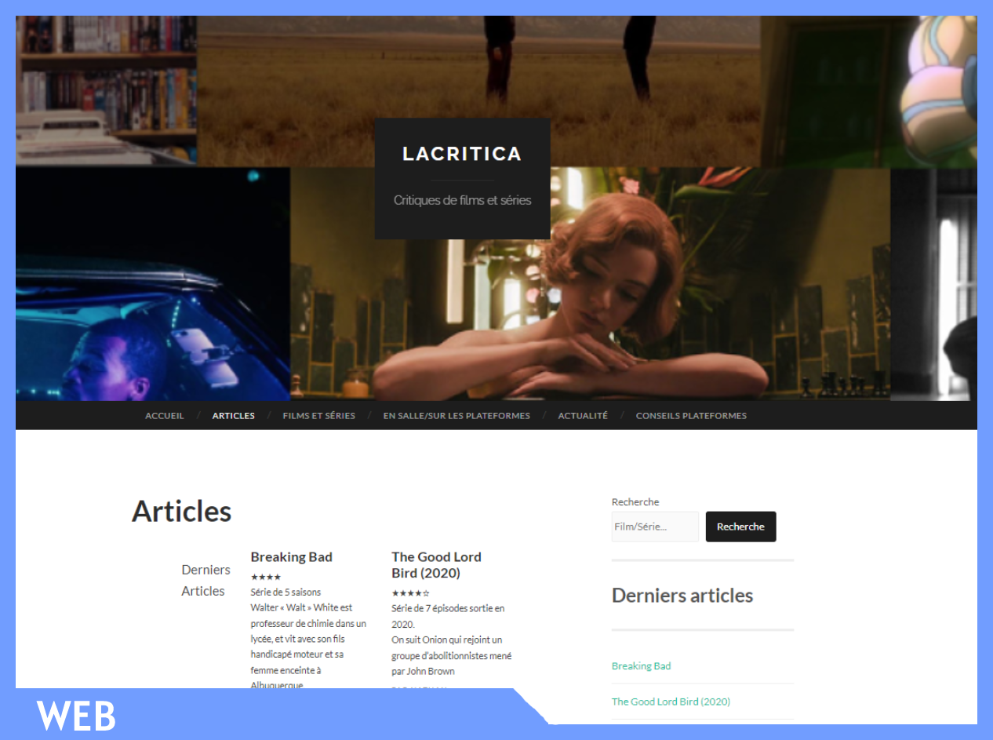993x740 pixels.
Task: Select the Articles navigation tab
Action: (233, 416)
